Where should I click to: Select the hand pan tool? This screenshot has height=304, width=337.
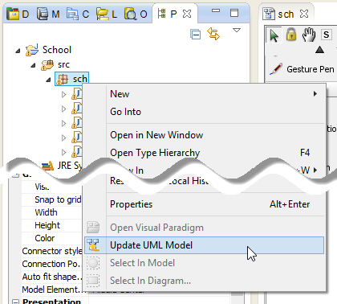(309, 35)
